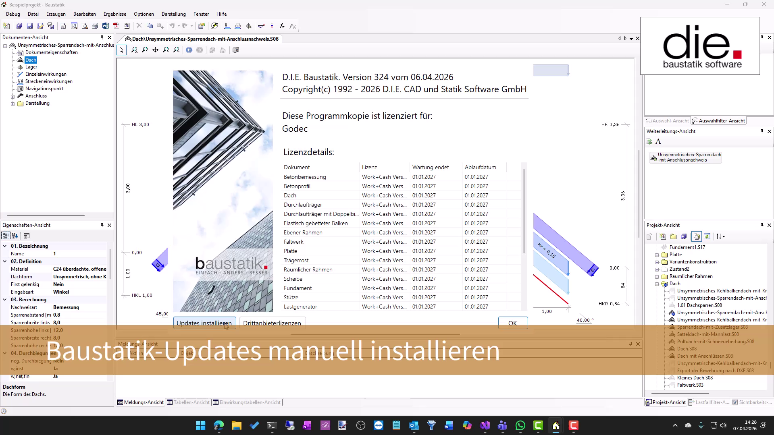Click the Sparrenabstand value 0,8 field
Image resolution: width=774 pixels, height=435 pixels.
[79, 315]
